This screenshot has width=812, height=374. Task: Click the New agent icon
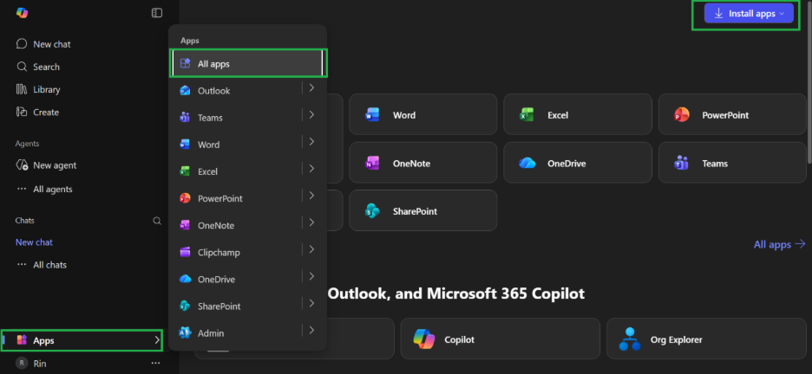(22, 164)
